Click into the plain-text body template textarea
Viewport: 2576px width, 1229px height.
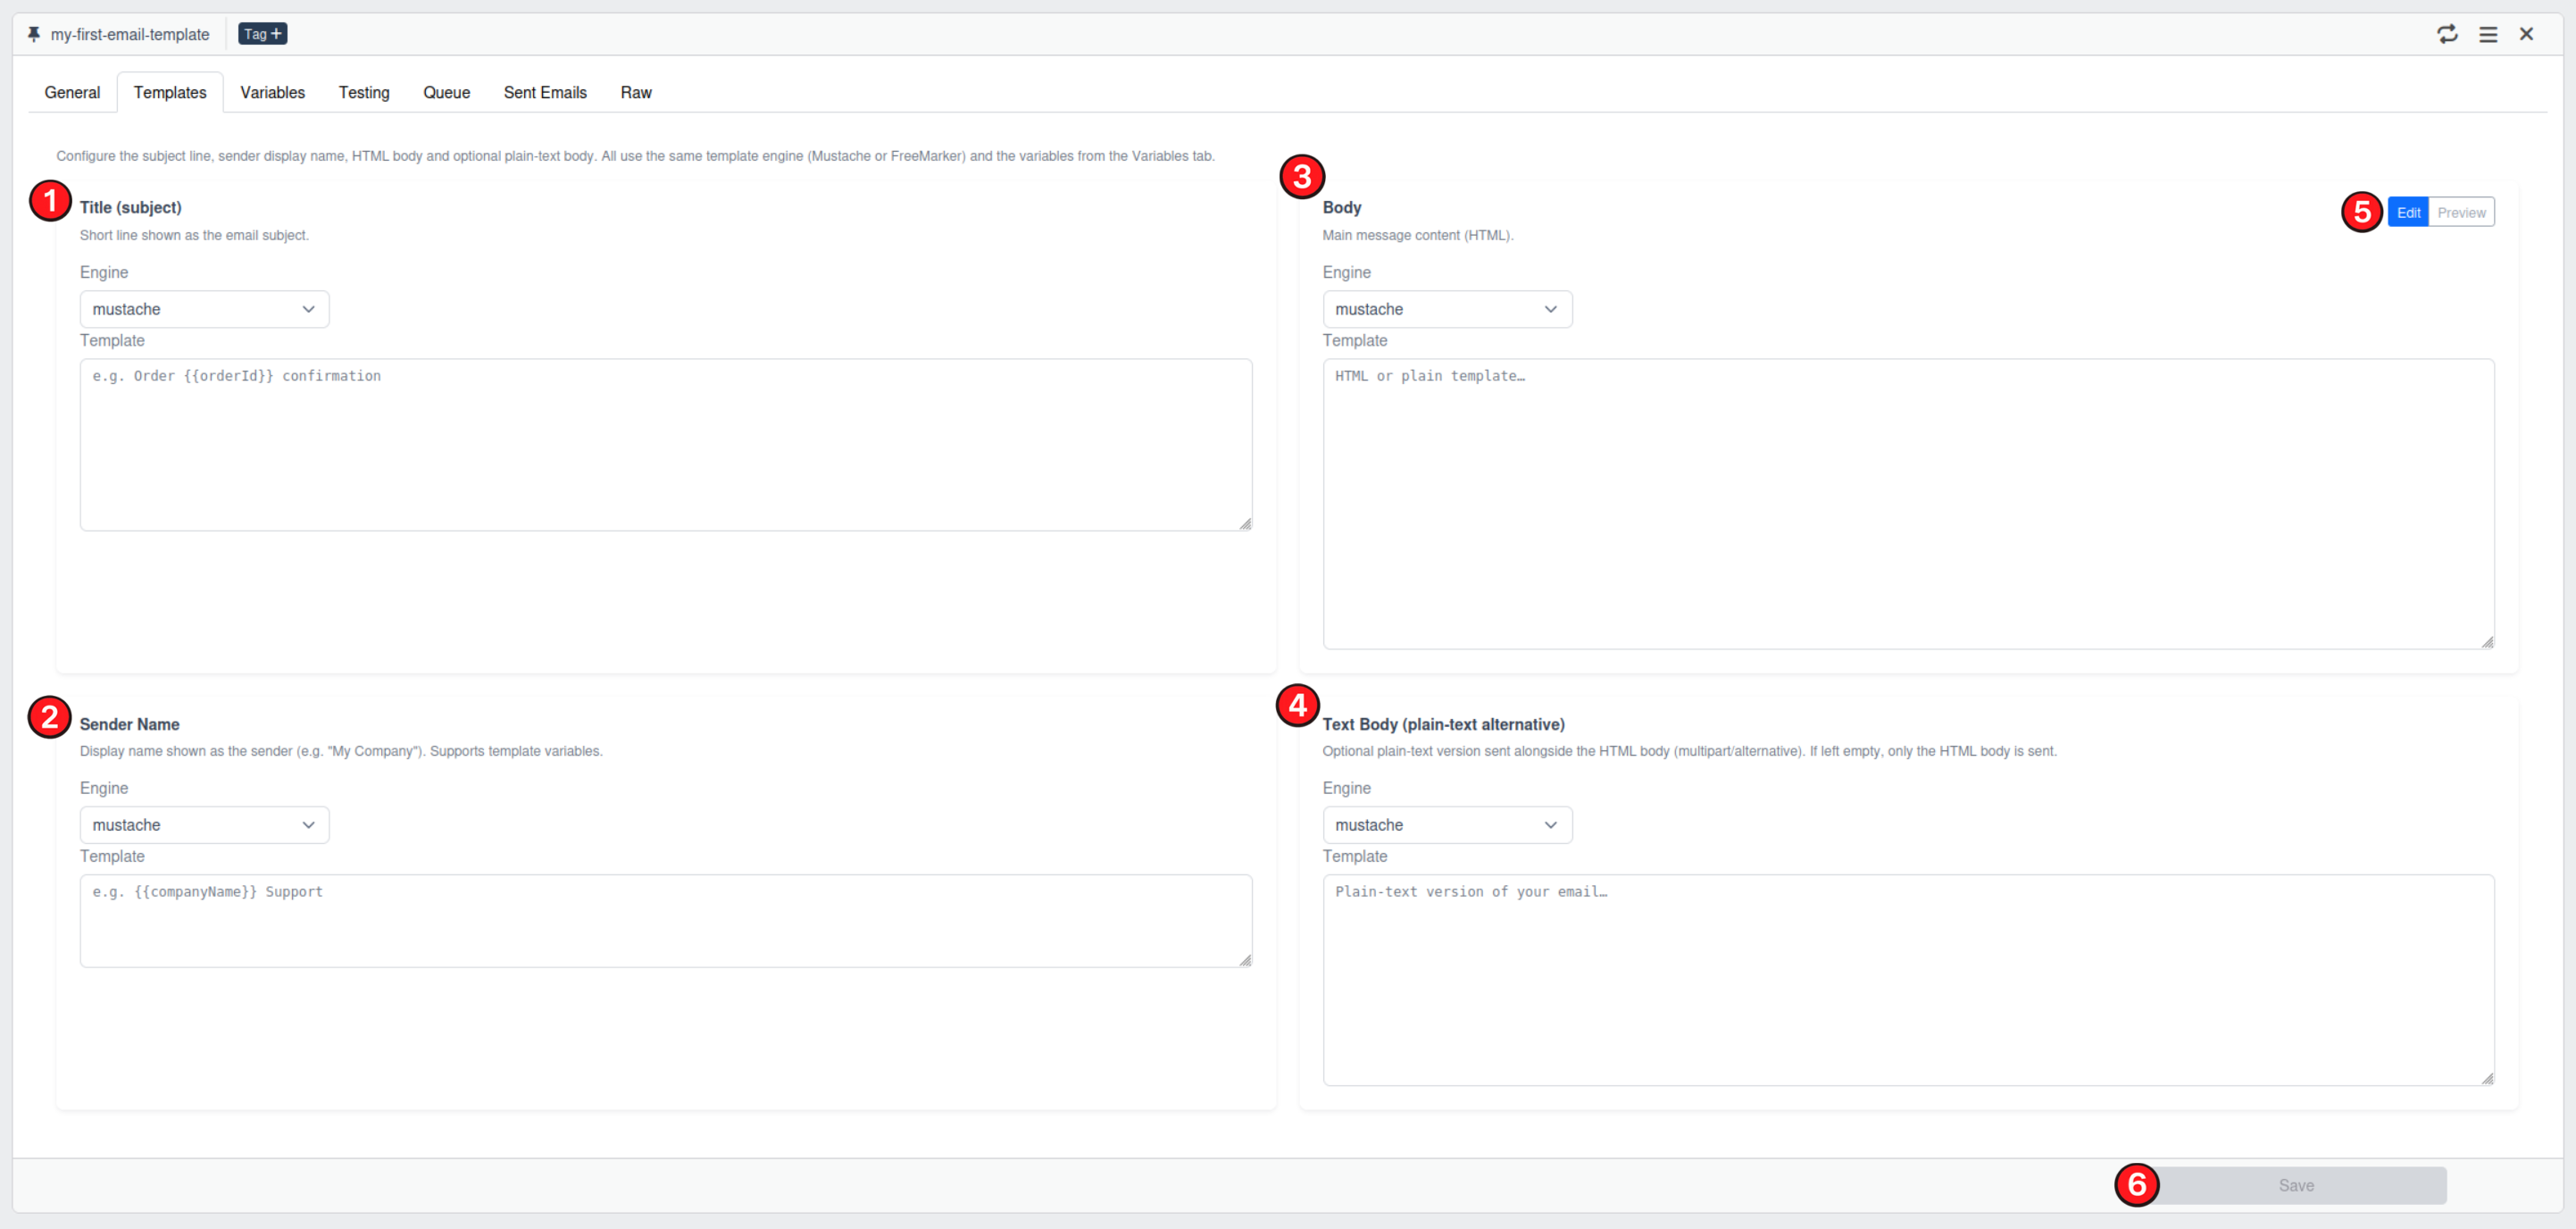[x=1908, y=980]
